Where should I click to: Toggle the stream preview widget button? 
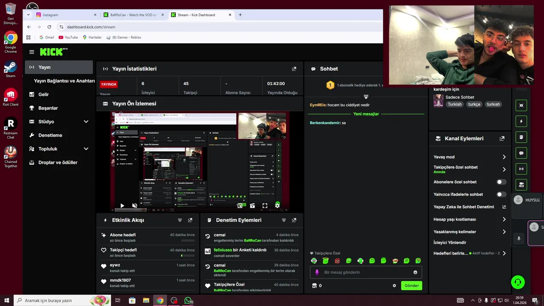point(521,105)
